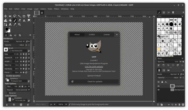Open the fade length px unit dropdown

click(27, 86)
